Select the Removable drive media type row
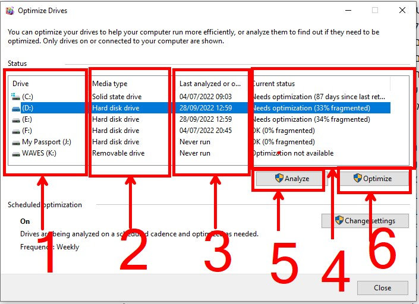 click(x=199, y=153)
